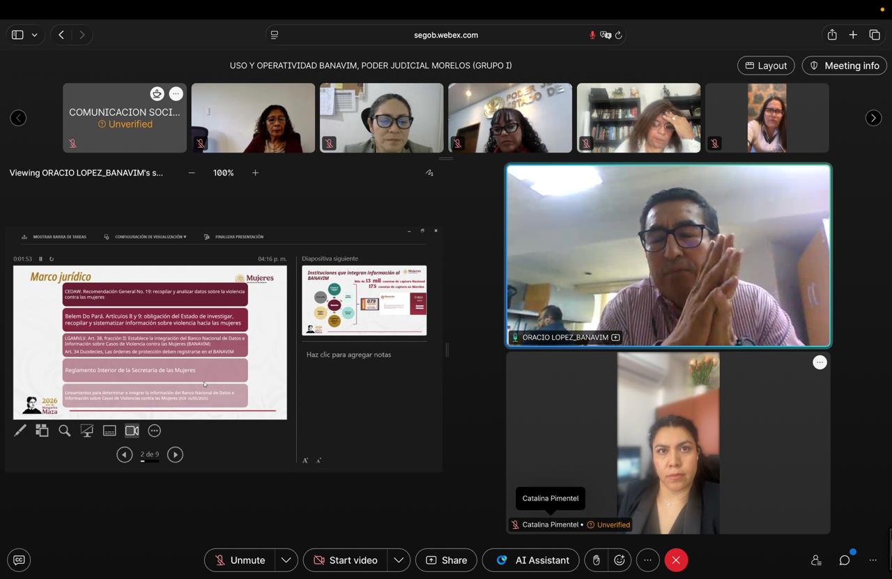The width and height of the screenshot is (892, 579).
Task: Expand video options next to Start video
Action: (398, 560)
